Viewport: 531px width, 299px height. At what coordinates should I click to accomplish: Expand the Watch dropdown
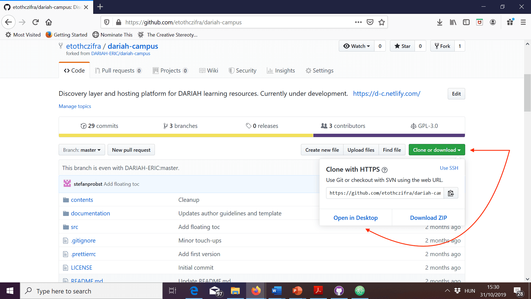click(356, 46)
